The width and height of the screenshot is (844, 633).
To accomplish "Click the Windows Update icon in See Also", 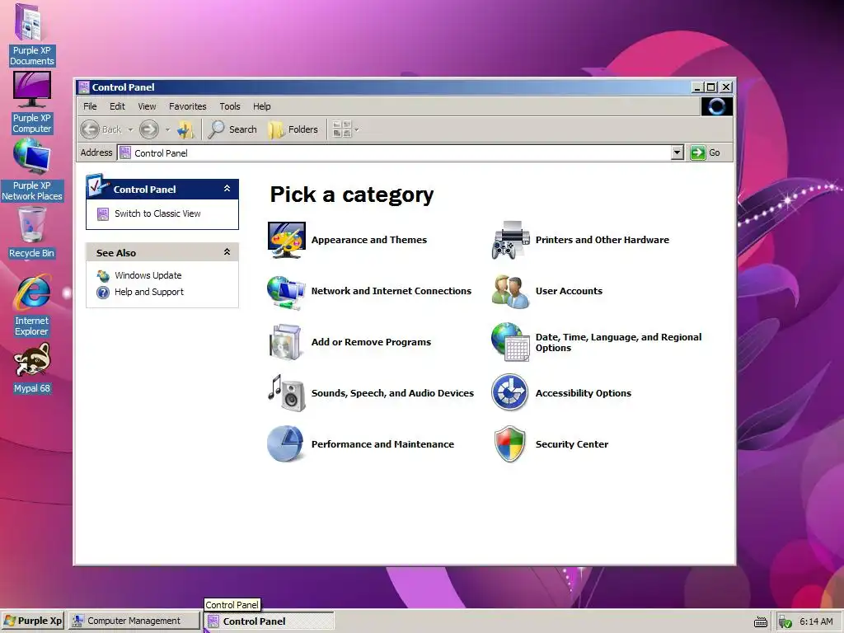I will coord(103,275).
